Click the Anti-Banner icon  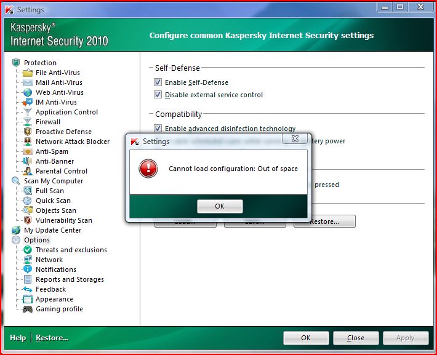tap(28, 161)
